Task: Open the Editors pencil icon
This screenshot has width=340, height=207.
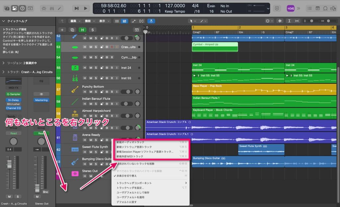Action: (59, 8)
